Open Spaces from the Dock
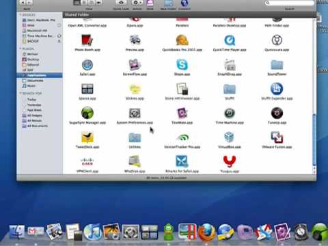 pos(149,232)
